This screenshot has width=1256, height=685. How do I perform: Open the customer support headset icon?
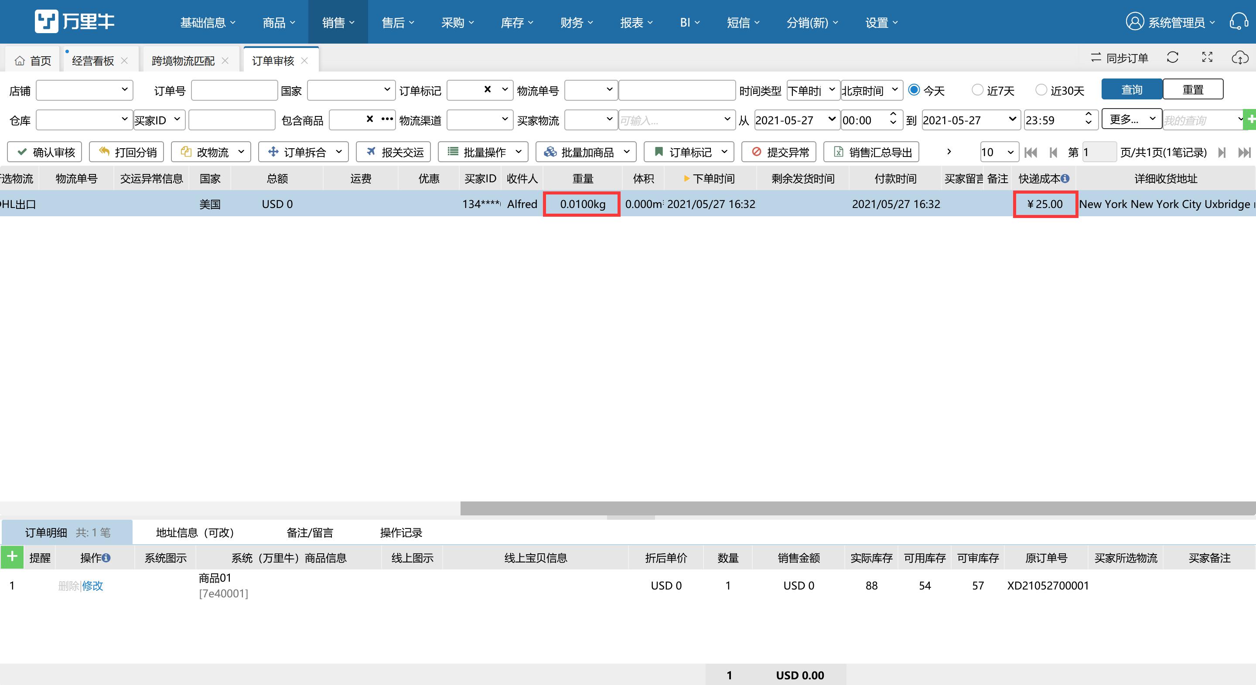pos(1239,21)
